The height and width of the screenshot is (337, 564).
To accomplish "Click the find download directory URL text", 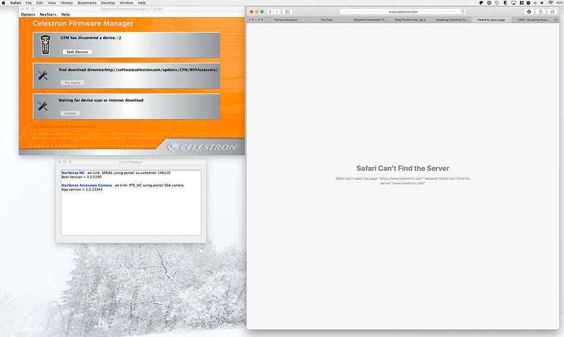I will coord(138,70).
